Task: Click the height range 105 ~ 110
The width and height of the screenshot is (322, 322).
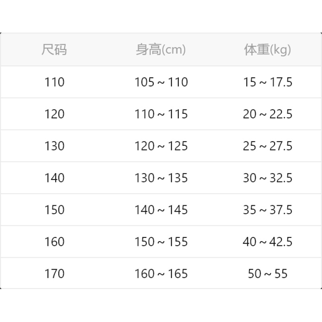Action: [x=161, y=82]
